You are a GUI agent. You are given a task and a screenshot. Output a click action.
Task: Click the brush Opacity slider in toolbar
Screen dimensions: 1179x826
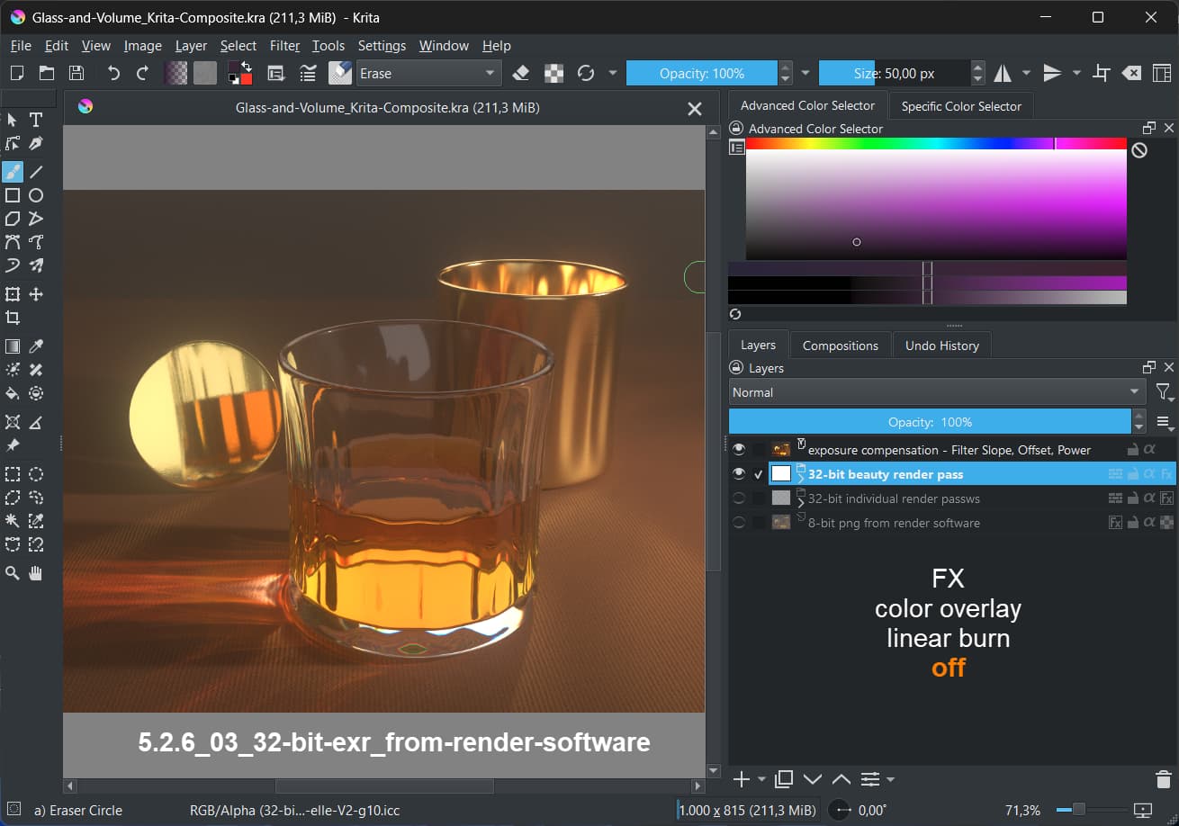coord(701,74)
